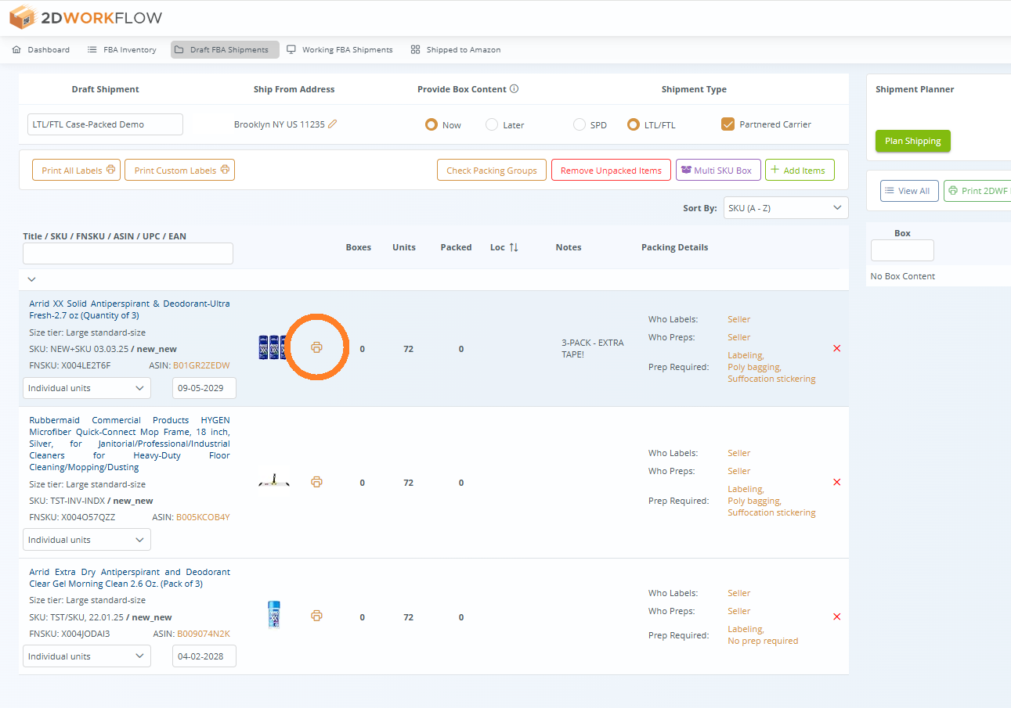Edit Ship From Address pencil icon
The image size is (1011, 708).
pyautogui.click(x=333, y=124)
